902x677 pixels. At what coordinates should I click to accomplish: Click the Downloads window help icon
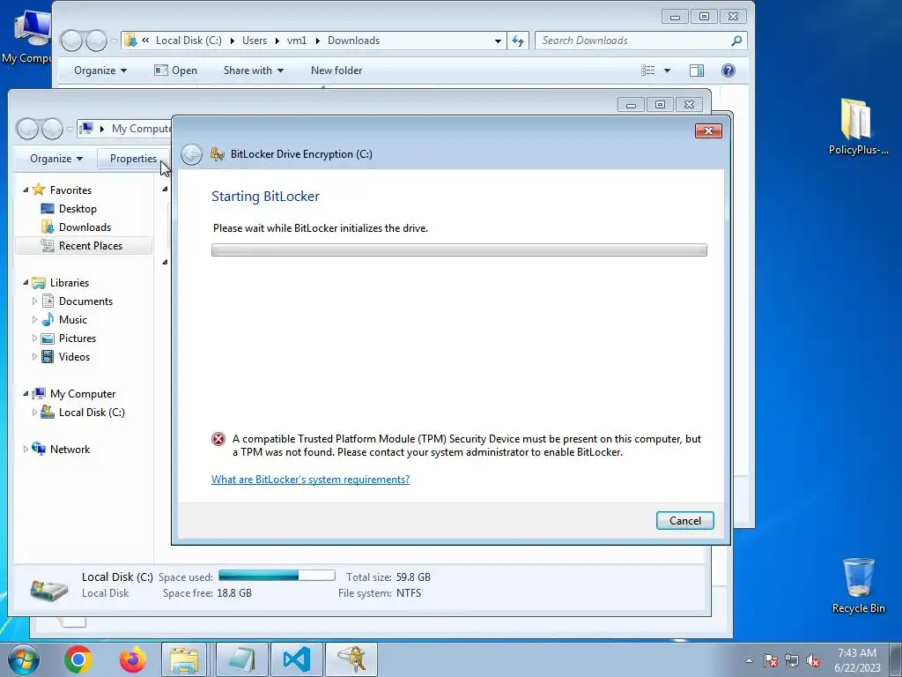click(728, 71)
